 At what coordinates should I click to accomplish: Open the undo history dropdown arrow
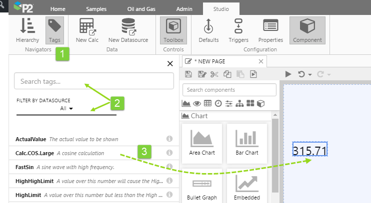310,75
